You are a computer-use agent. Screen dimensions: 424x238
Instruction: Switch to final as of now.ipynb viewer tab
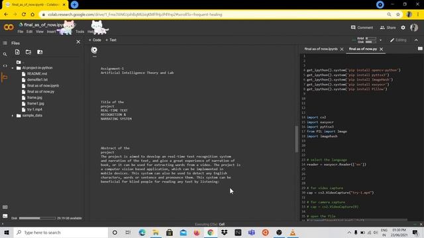(321, 49)
